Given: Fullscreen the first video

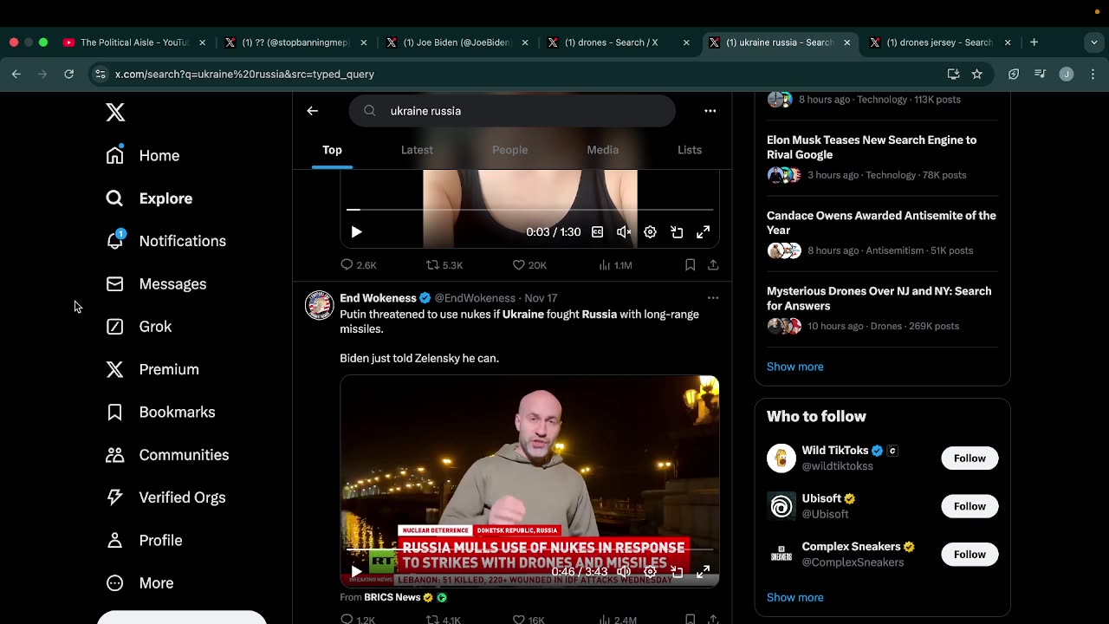Looking at the screenshot, I should point(704,232).
